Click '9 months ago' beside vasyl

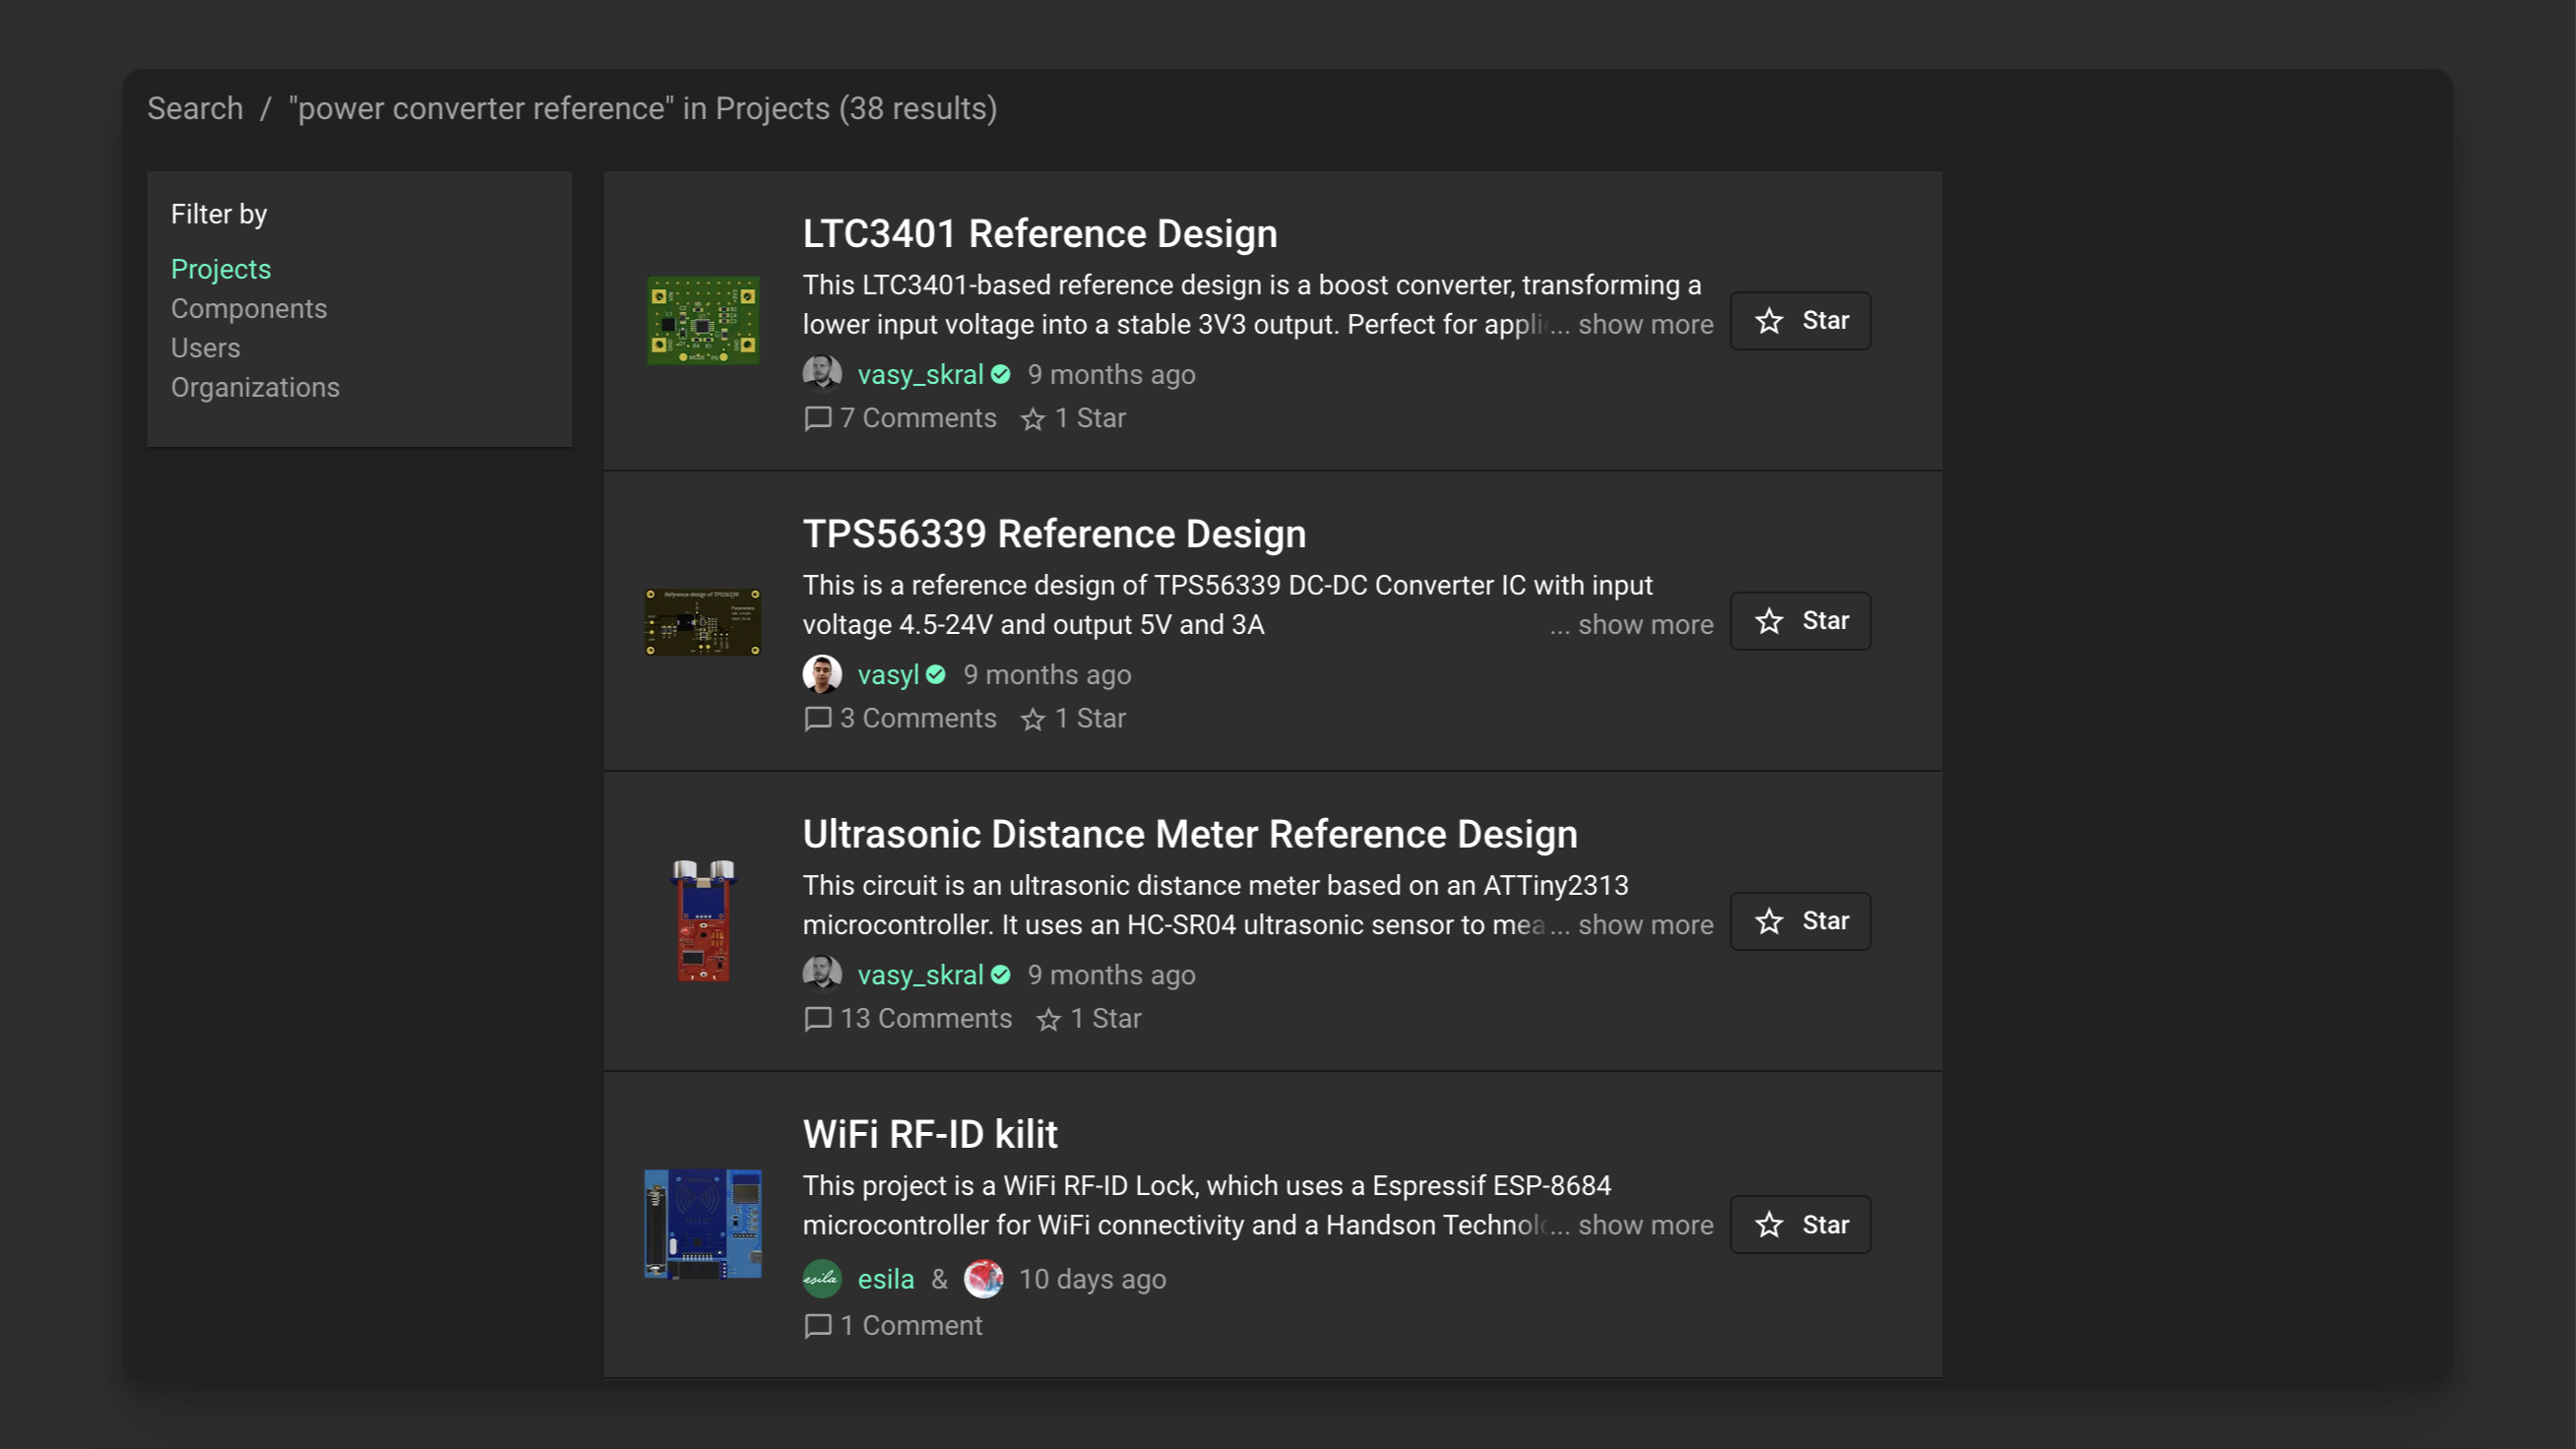click(1047, 674)
